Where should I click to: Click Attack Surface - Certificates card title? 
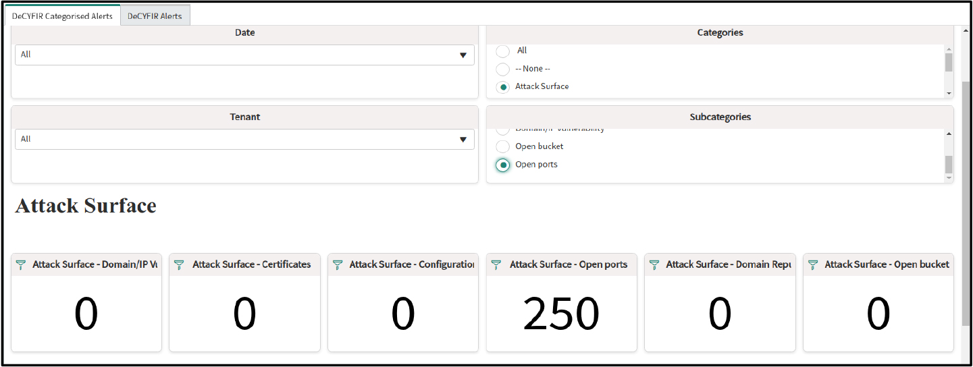(x=252, y=264)
